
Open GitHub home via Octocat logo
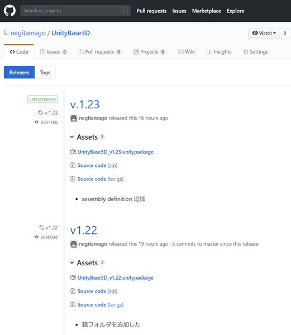click(x=9, y=11)
